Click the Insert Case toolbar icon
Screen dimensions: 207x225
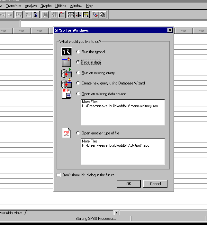[x=54, y=15]
